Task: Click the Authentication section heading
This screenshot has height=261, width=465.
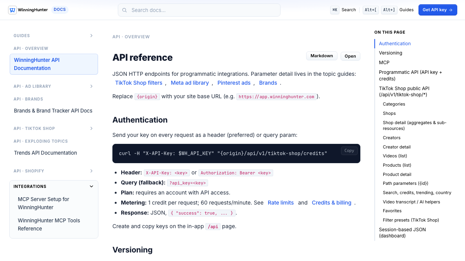Action: pyautogui.click(x=140, y=120)
